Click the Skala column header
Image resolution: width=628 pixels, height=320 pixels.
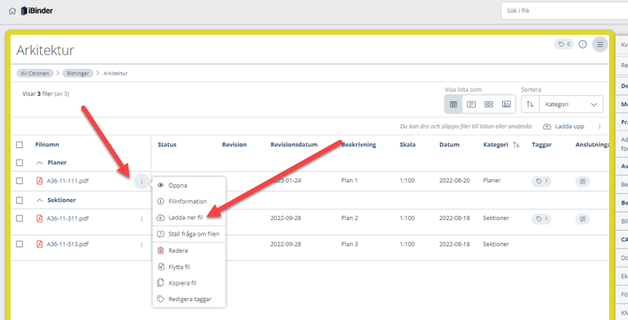(x=407, y=145)
